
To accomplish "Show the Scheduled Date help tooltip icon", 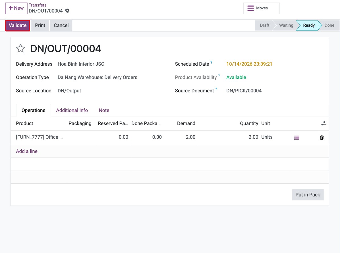I will (x=212, y=62).
